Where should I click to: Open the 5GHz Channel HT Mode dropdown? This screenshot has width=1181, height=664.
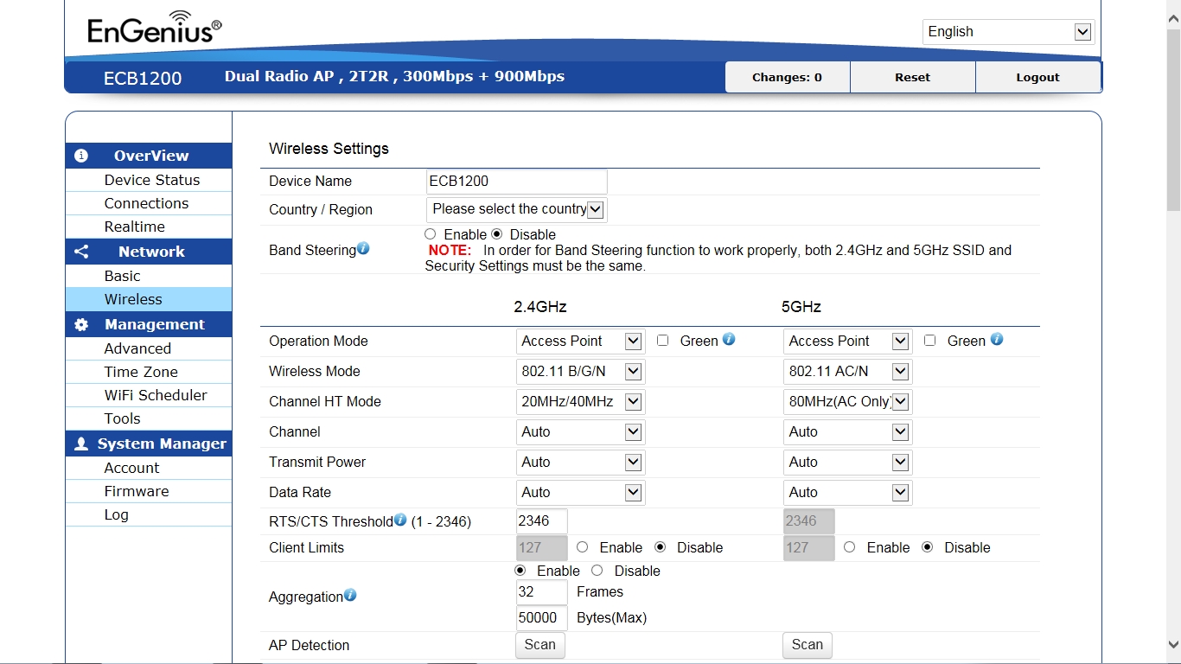point(847,401)
